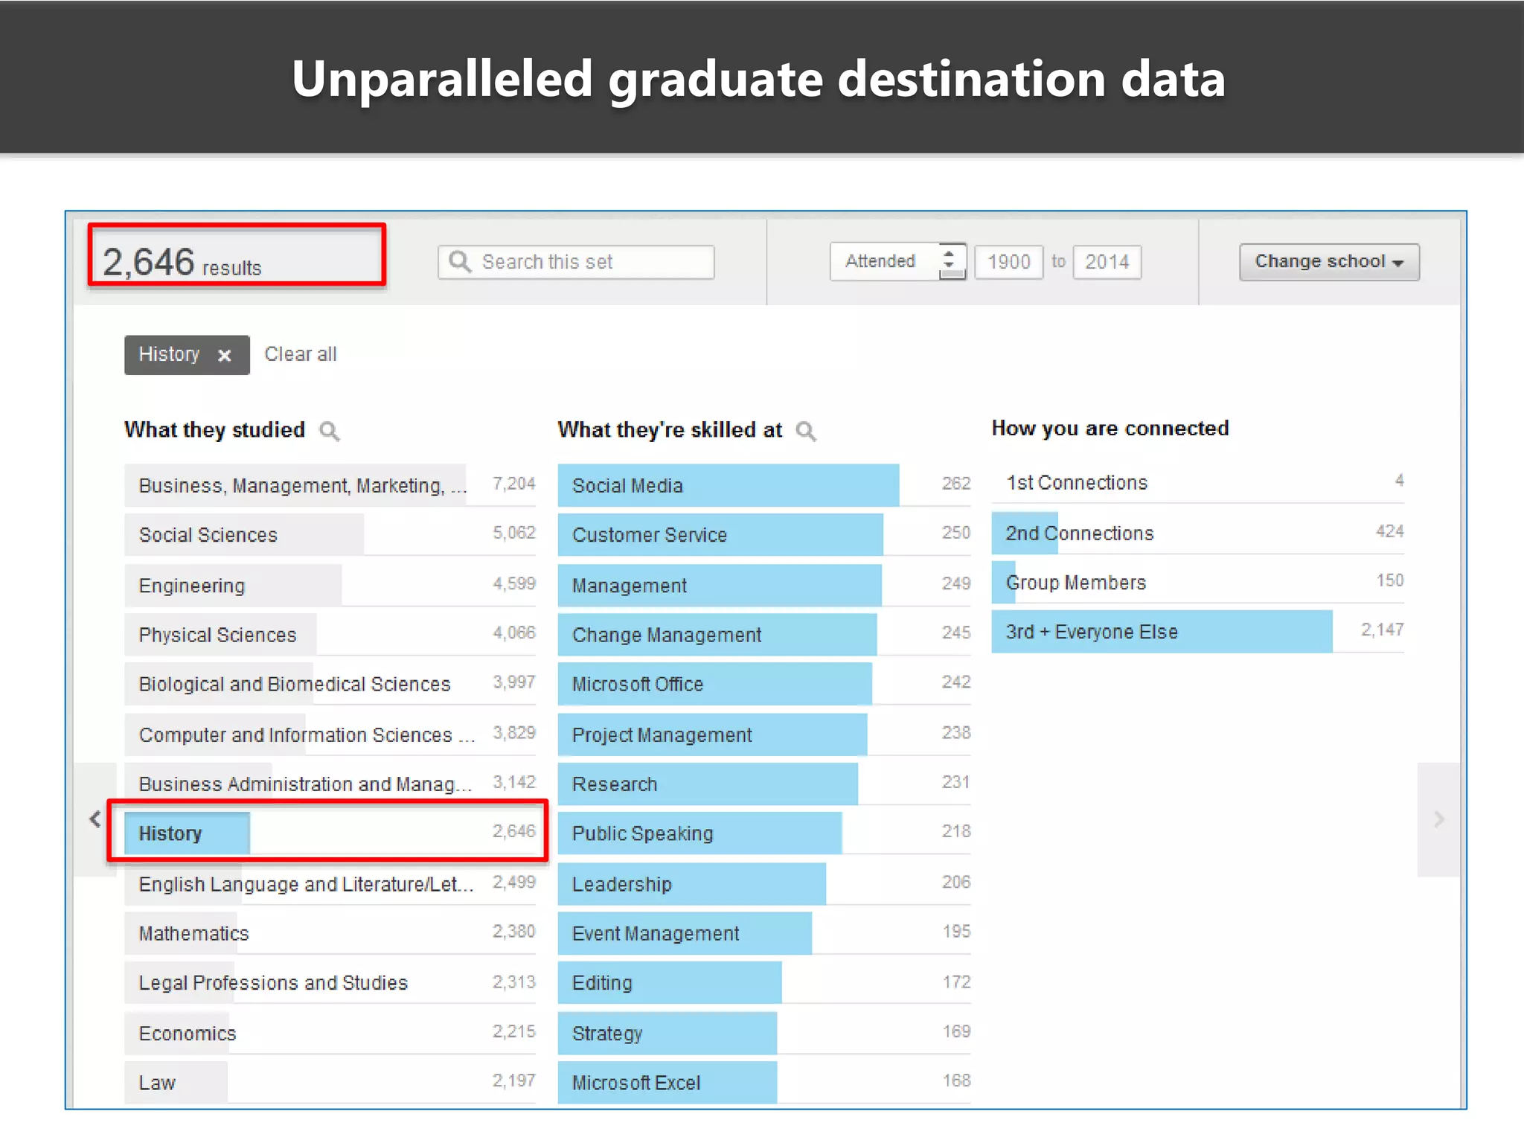The width and height of the screenshot is (1524, 1143).
Task: Click the magnifier icon in Search this set
Action: 460,261
